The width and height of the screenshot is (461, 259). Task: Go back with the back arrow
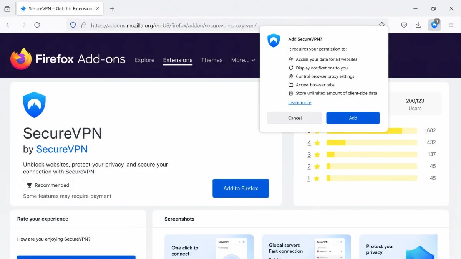click(x=9, y=25)
